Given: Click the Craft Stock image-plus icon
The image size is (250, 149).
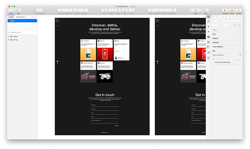Looking at the screenshot, I should point(208,58).
